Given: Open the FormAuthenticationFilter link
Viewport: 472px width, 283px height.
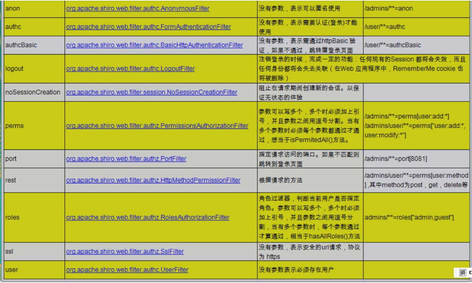Looking at the screenshot, I should tap(148, 27).
